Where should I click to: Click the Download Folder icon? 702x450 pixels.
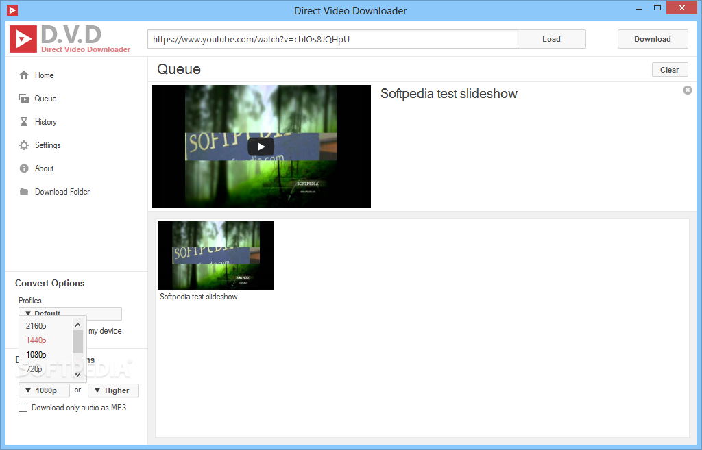pyautogui.click(x=24, y=192)
